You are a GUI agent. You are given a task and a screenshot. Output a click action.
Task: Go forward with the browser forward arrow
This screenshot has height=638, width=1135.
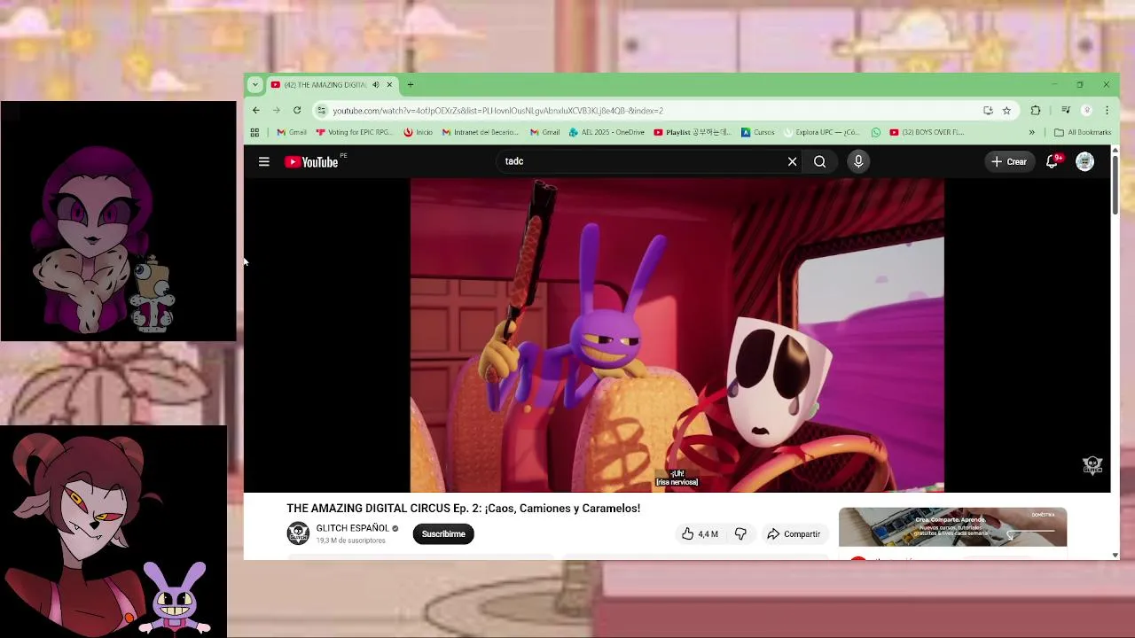(x=276, y=110)
